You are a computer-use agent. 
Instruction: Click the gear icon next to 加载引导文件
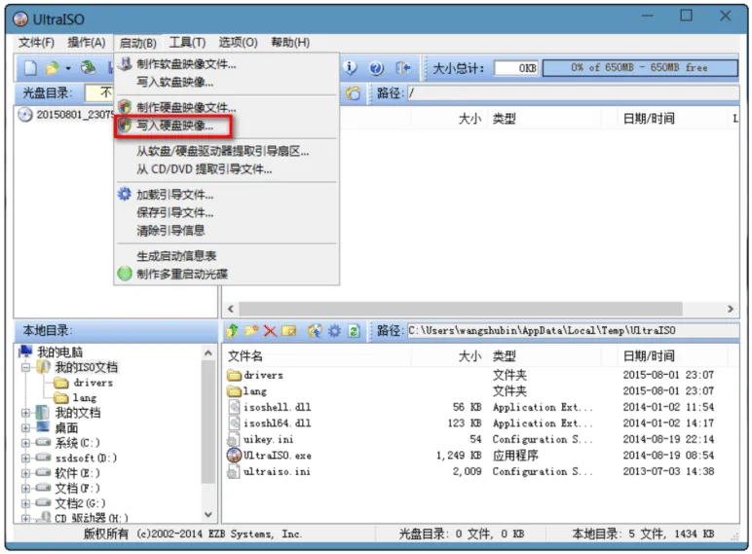pos(125,194)
